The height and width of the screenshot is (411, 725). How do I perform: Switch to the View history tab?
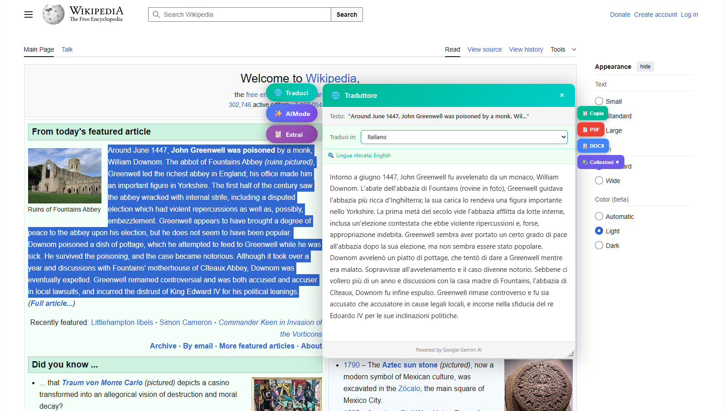pos(526,49)
